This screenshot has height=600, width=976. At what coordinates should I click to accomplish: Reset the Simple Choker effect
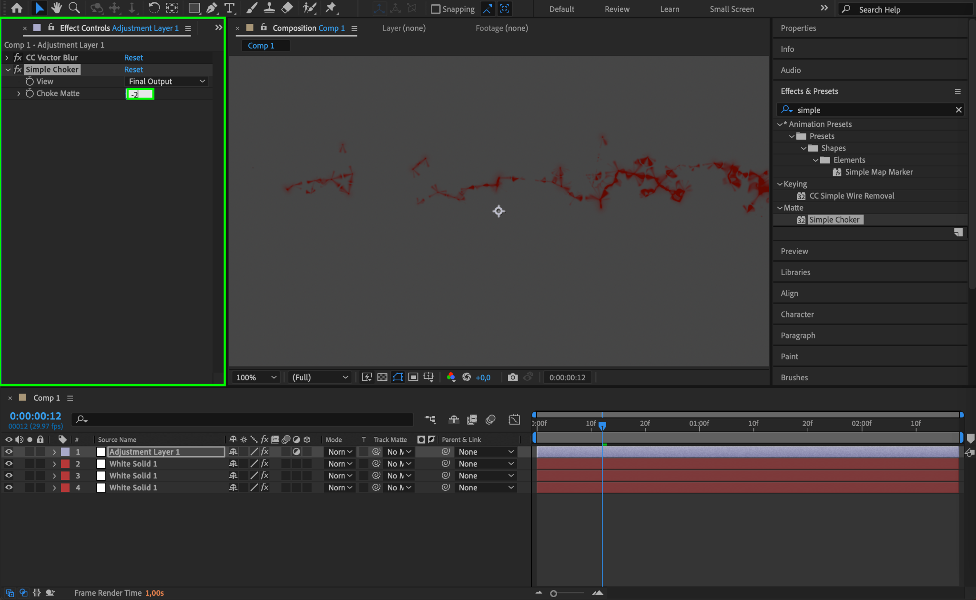[133, 70]
